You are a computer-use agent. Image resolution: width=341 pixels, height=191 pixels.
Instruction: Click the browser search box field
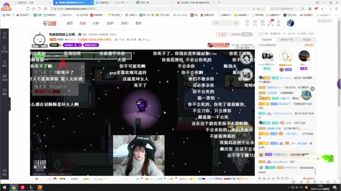coord(287,9)
